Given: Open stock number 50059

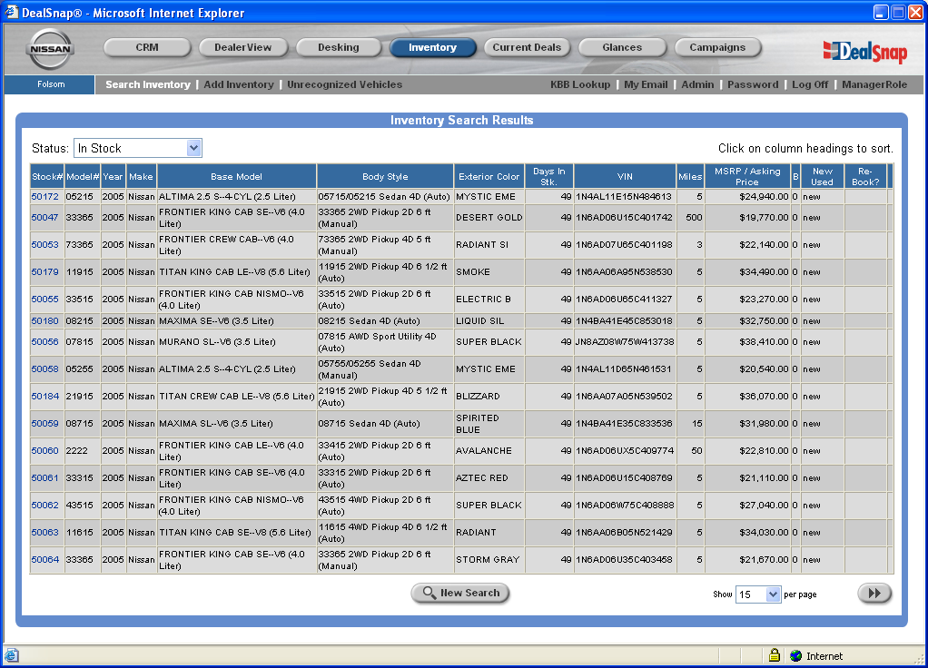Looking at the screenshot, I should coord(45,424).
